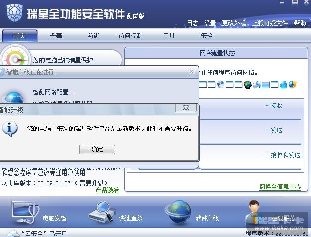311x237 pixels.
Task: Select the green network program icon
Action: [248, 84]
